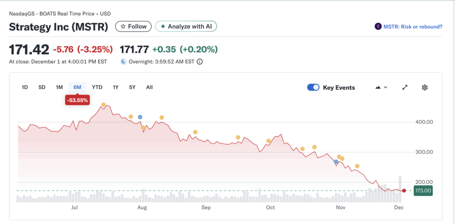Click the 400.00 axis label

click(424, 122)
